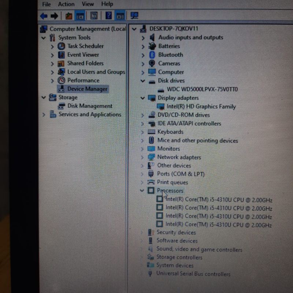
Task: Expand Local Users and Groups node
Action: (52, 72)
